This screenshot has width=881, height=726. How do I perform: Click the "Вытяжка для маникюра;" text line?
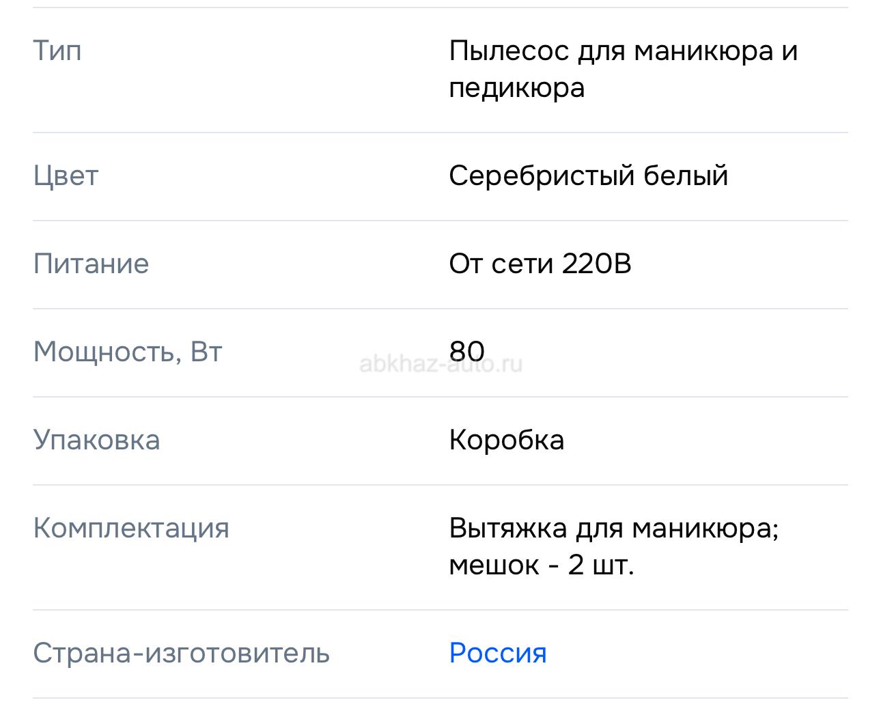613,528
